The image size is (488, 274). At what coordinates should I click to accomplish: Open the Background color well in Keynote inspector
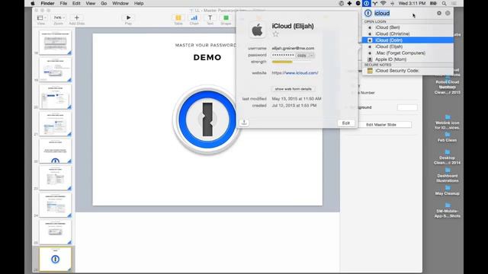tap(407, 107)
